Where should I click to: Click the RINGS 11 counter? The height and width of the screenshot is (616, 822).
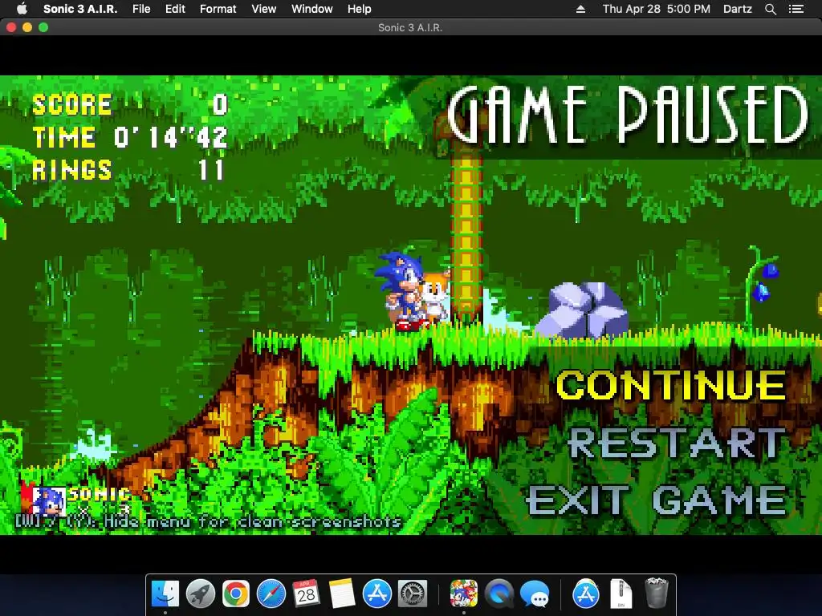[129, 170]
